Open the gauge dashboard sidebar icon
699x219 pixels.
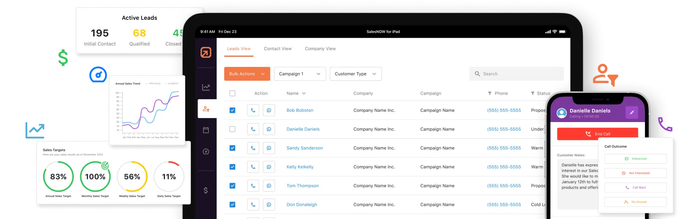[x=206, y=151]
